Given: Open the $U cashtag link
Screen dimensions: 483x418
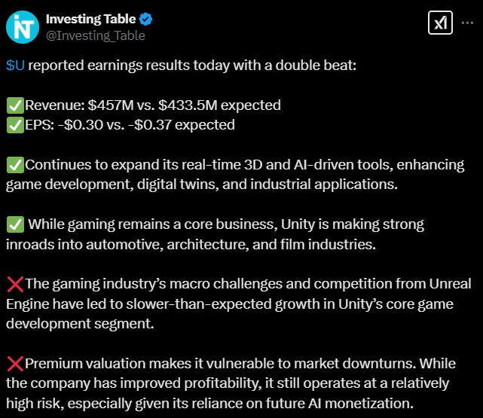Looking at the screenshot, I should (15, 66).
